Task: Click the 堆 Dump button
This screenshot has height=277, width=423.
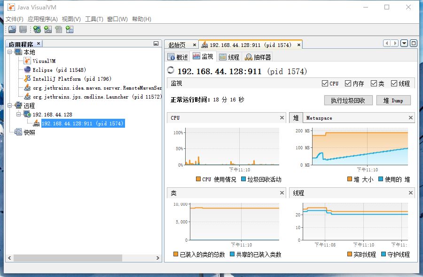Action: [x=393, y=100]
